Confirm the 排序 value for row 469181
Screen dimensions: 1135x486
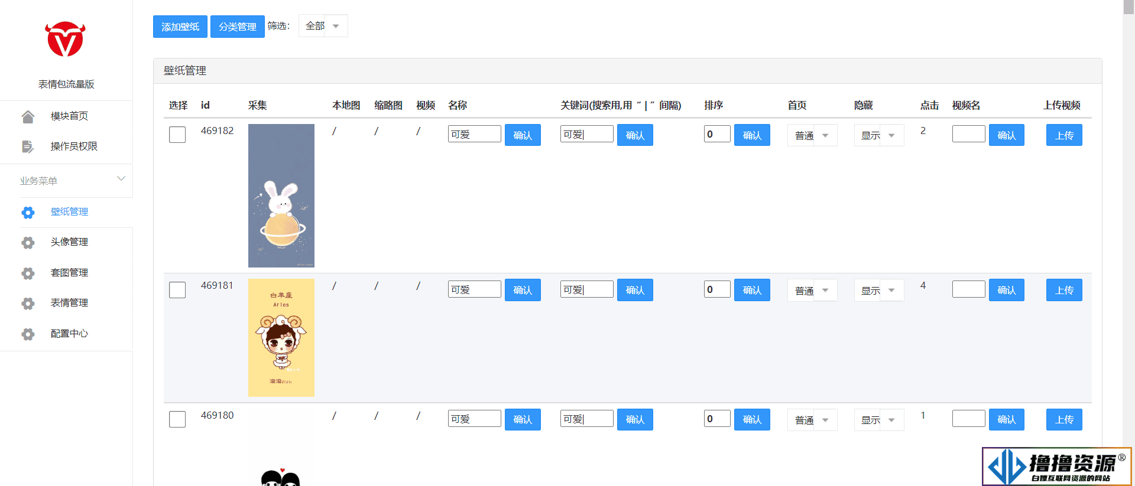point(752,290)
